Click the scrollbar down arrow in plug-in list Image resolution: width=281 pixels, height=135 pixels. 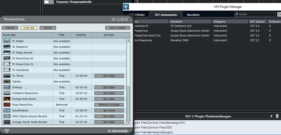click(128, 123)
